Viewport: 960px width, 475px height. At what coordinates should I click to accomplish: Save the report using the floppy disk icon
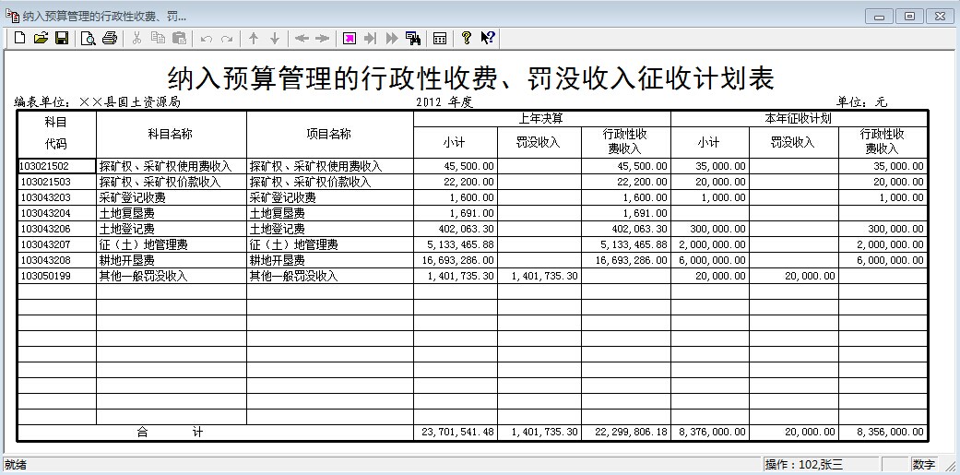click(x=62, y=38)
